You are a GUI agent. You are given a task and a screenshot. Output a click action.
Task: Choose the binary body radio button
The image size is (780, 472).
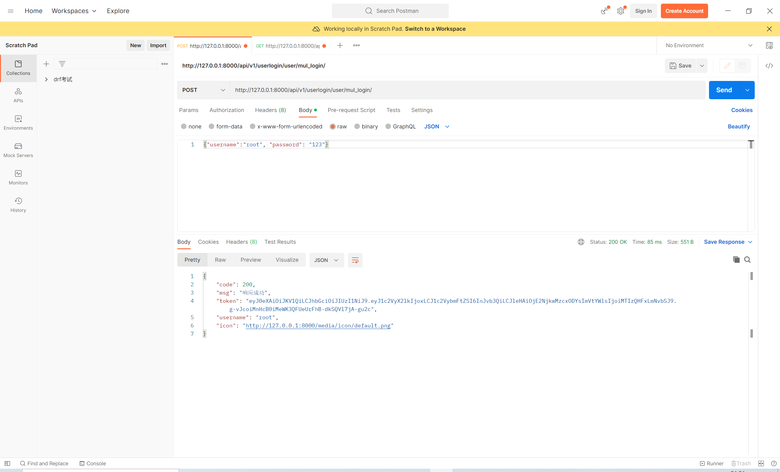[357, 127]
